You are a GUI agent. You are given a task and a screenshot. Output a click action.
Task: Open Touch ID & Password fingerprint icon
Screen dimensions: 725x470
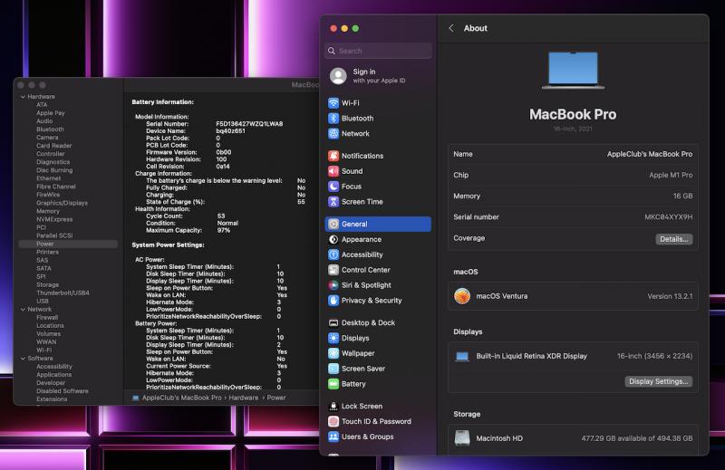tap(333, 421)
